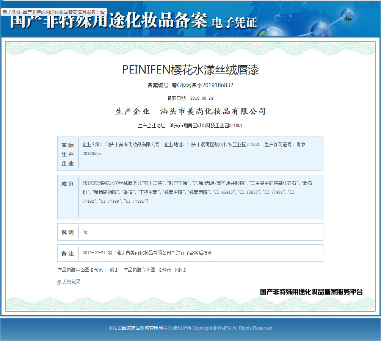Click the 备案编号 label
This screenshot has height=341, width=381.
point(158,85)
